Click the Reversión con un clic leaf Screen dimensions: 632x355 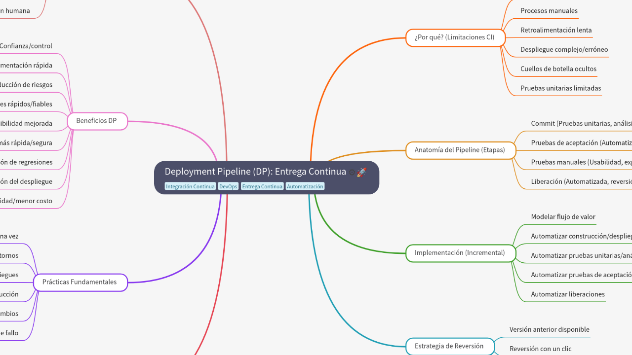(541, 349)
